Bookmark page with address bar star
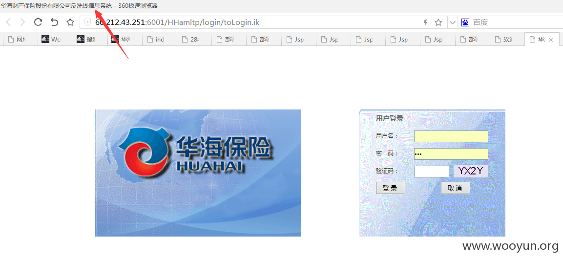The height and width of the screenshot is (260, 563). tap(438, 22)
